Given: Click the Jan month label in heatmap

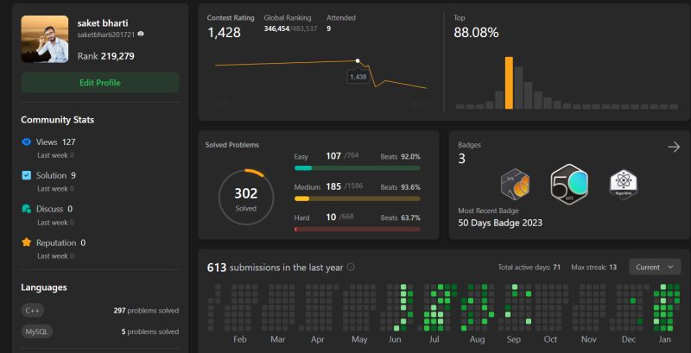Looking at the screenshot, I should (664, 339).
